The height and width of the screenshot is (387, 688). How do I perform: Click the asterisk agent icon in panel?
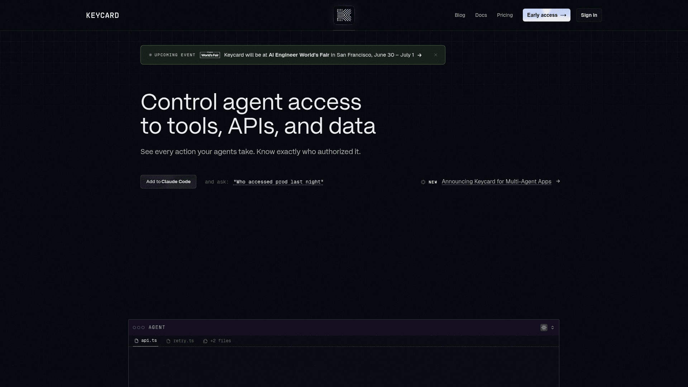(544, 328)
